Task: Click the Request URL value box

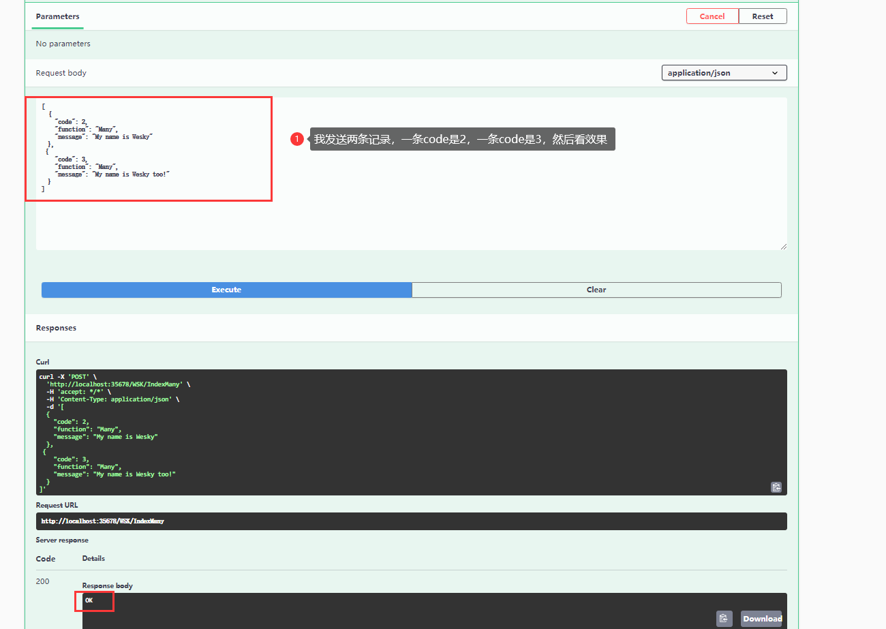Action: tap(412, 521)
